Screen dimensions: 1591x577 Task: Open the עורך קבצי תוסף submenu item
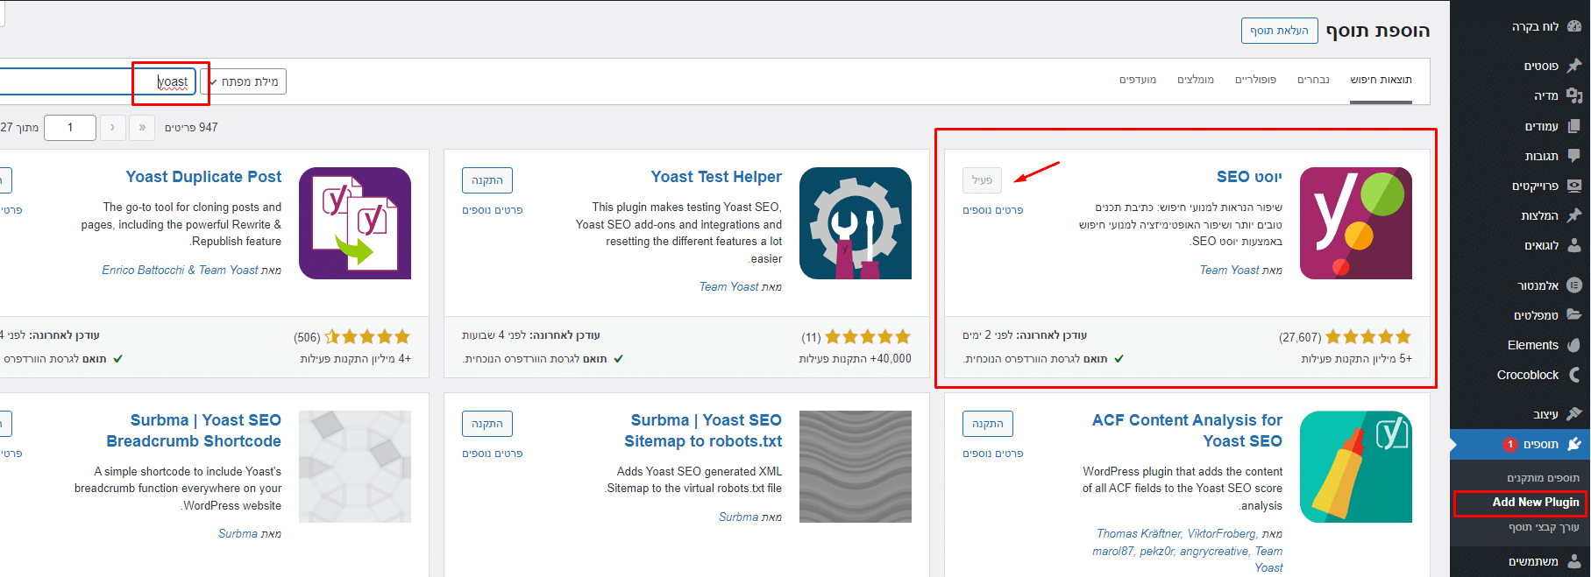(x=1544, y=527)
